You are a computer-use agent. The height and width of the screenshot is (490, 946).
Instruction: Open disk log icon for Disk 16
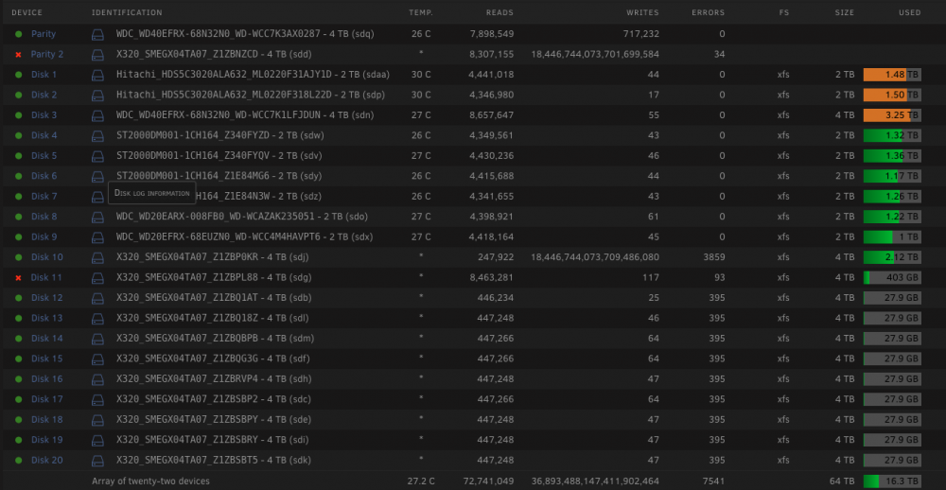pyautogui.click(x=97, y=379)
